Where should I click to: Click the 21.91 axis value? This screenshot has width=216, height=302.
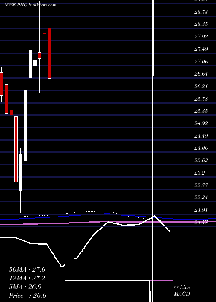coord(201,210)
